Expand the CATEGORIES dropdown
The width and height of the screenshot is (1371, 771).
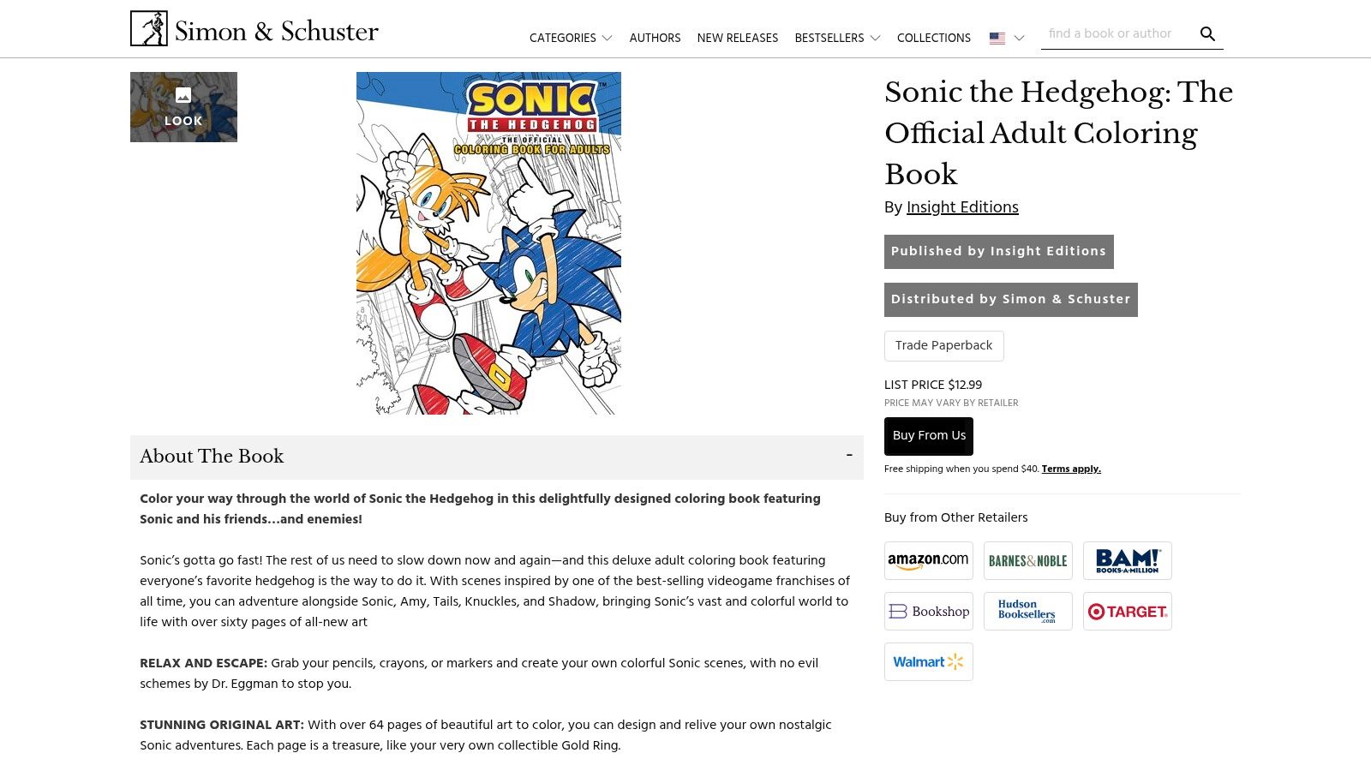pyautogui.click(x=570, y=38)
